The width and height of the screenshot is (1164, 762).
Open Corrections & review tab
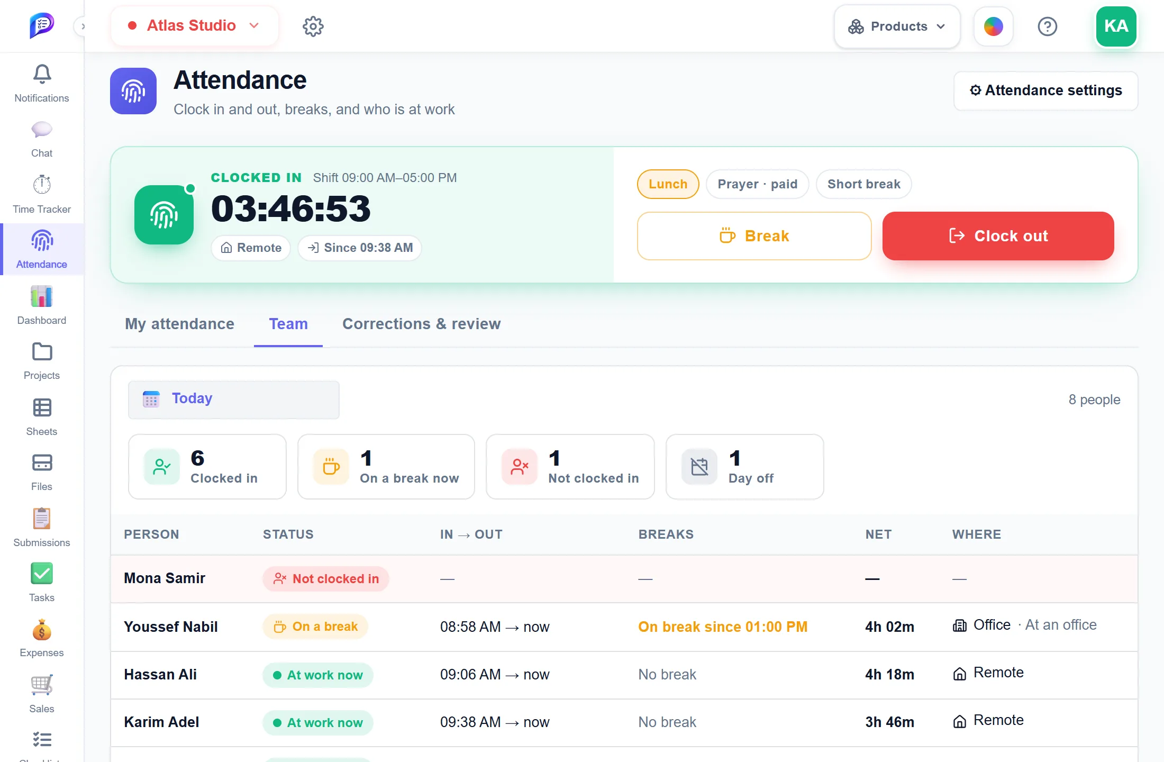coord(422,324)
